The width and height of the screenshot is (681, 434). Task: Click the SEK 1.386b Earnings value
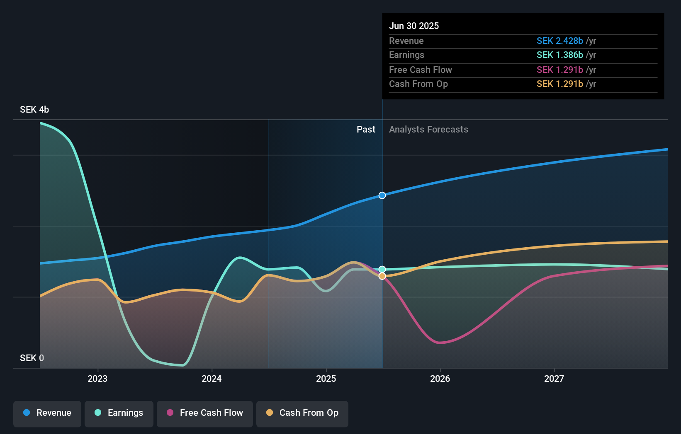coord(559,55)
